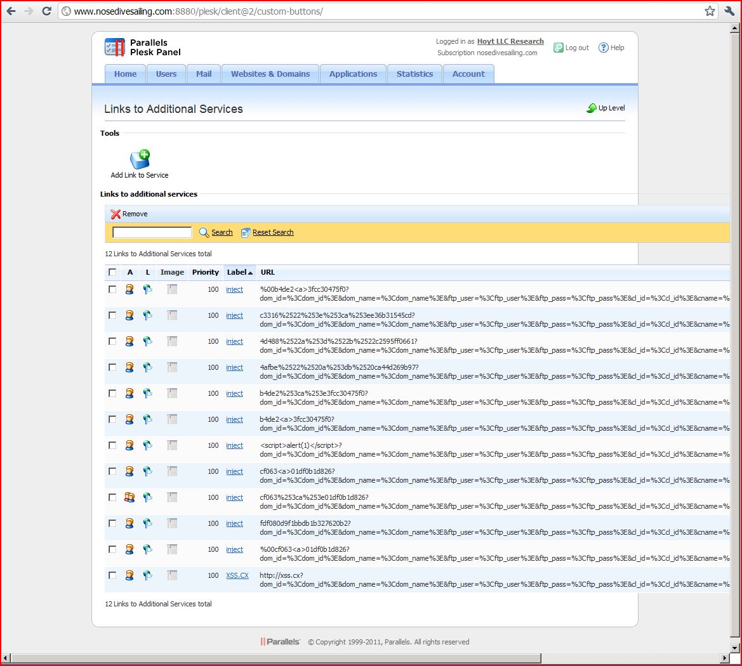Click the Hoyt LLC Research link
Image resolution: width=742 pixels, height=666 pixels.
510,41
